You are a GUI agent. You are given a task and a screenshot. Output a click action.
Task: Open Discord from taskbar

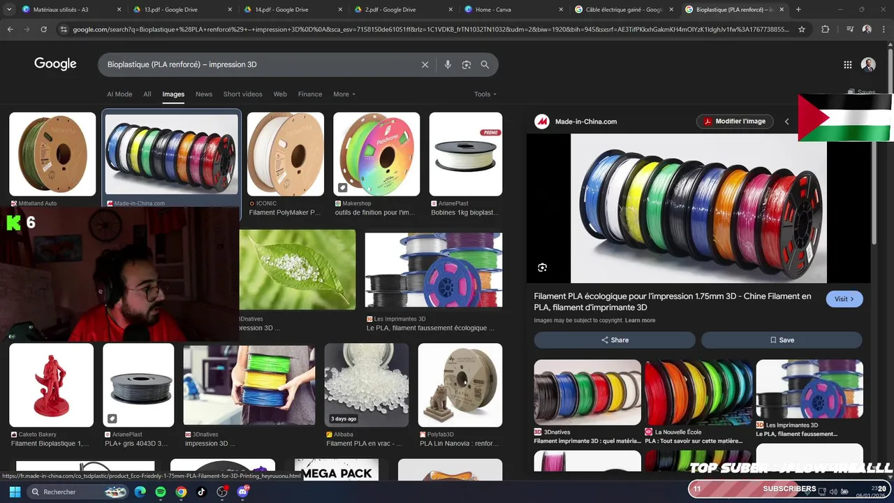click(x=242, y=492)
